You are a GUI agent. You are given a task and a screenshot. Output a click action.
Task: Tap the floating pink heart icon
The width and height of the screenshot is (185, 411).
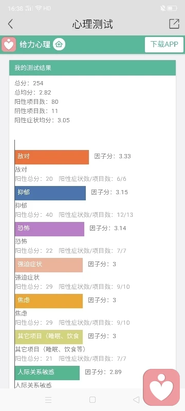point(161,387)
